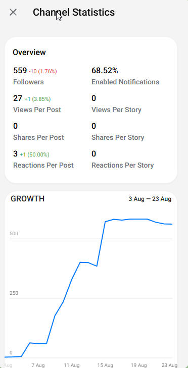Select the 68.52% Enabled Notifications value
Image resolution: width=188 pixels, height=368 pixels.
(105, 70)
